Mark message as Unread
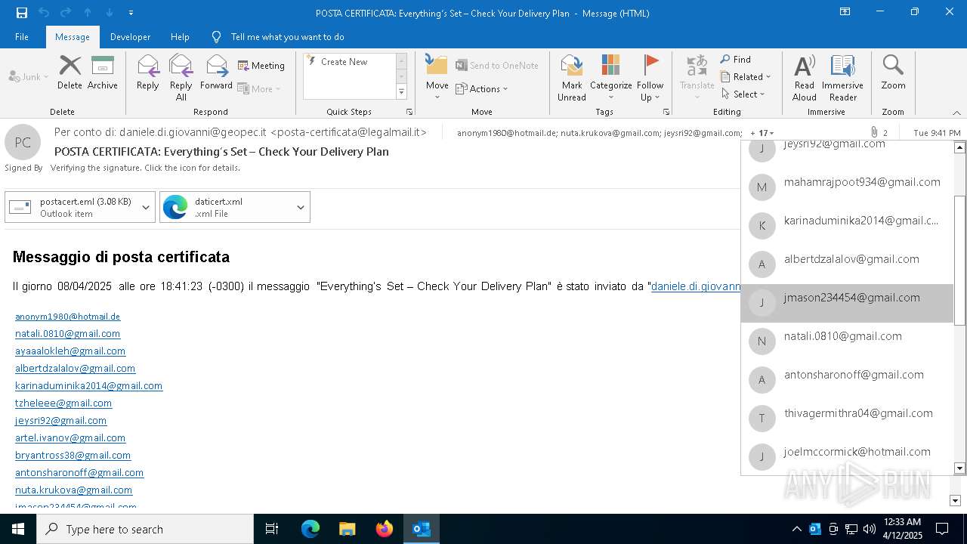The width and height of the screenshot is (967, 544). tap(572, 78)
